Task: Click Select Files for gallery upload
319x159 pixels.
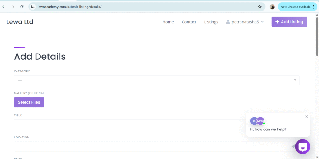Action: click(29, 102)
